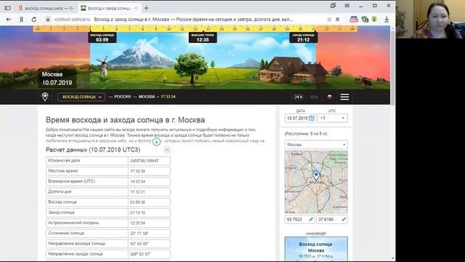Click the 'Местное время' value 17:33:34
Image resolution: width=465 pixels, height=262 pixels.
[x=137, y=171]
